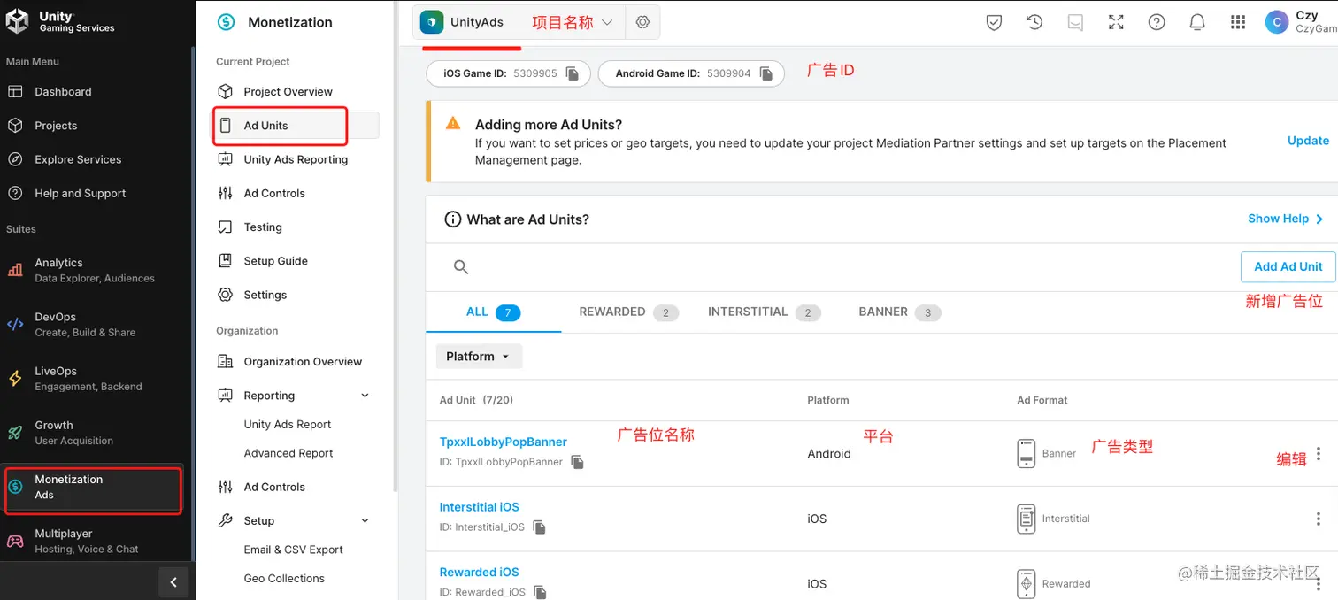This screenshot has height=600, width=1338.
Task: Click the ad unit search field
Action: pos(832,266)
